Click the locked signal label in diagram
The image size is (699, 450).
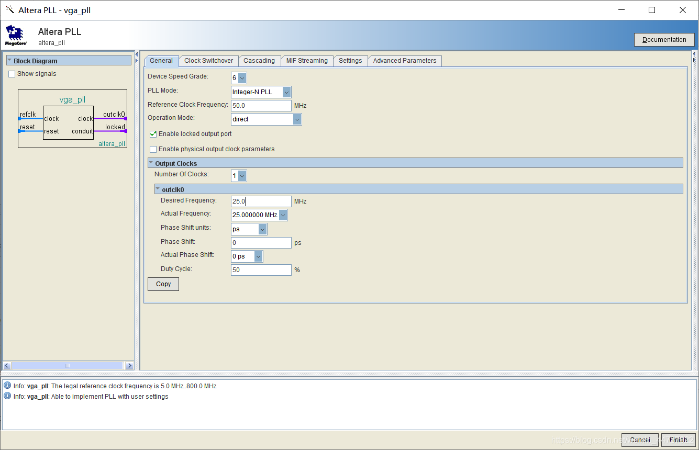click(115, 127)
